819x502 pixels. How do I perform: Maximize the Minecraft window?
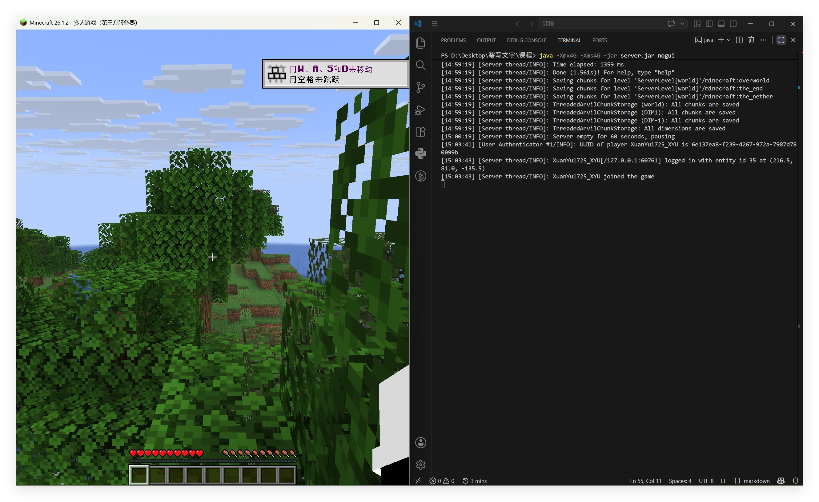pyautogui.click(x=376, y=22)
